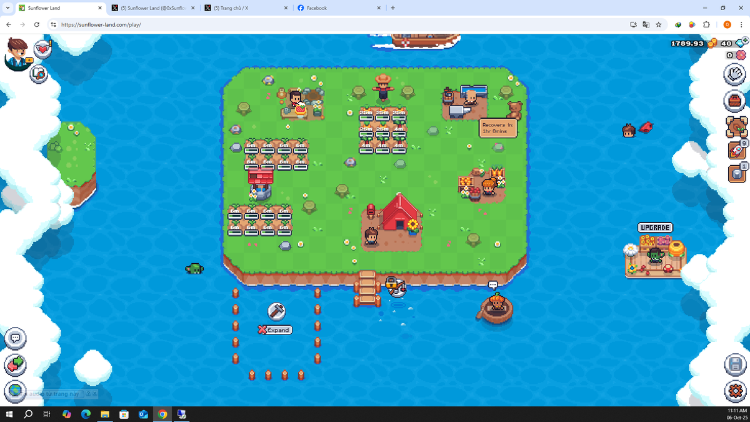
Task: Click the Expand land button
Action: [275, 329]
